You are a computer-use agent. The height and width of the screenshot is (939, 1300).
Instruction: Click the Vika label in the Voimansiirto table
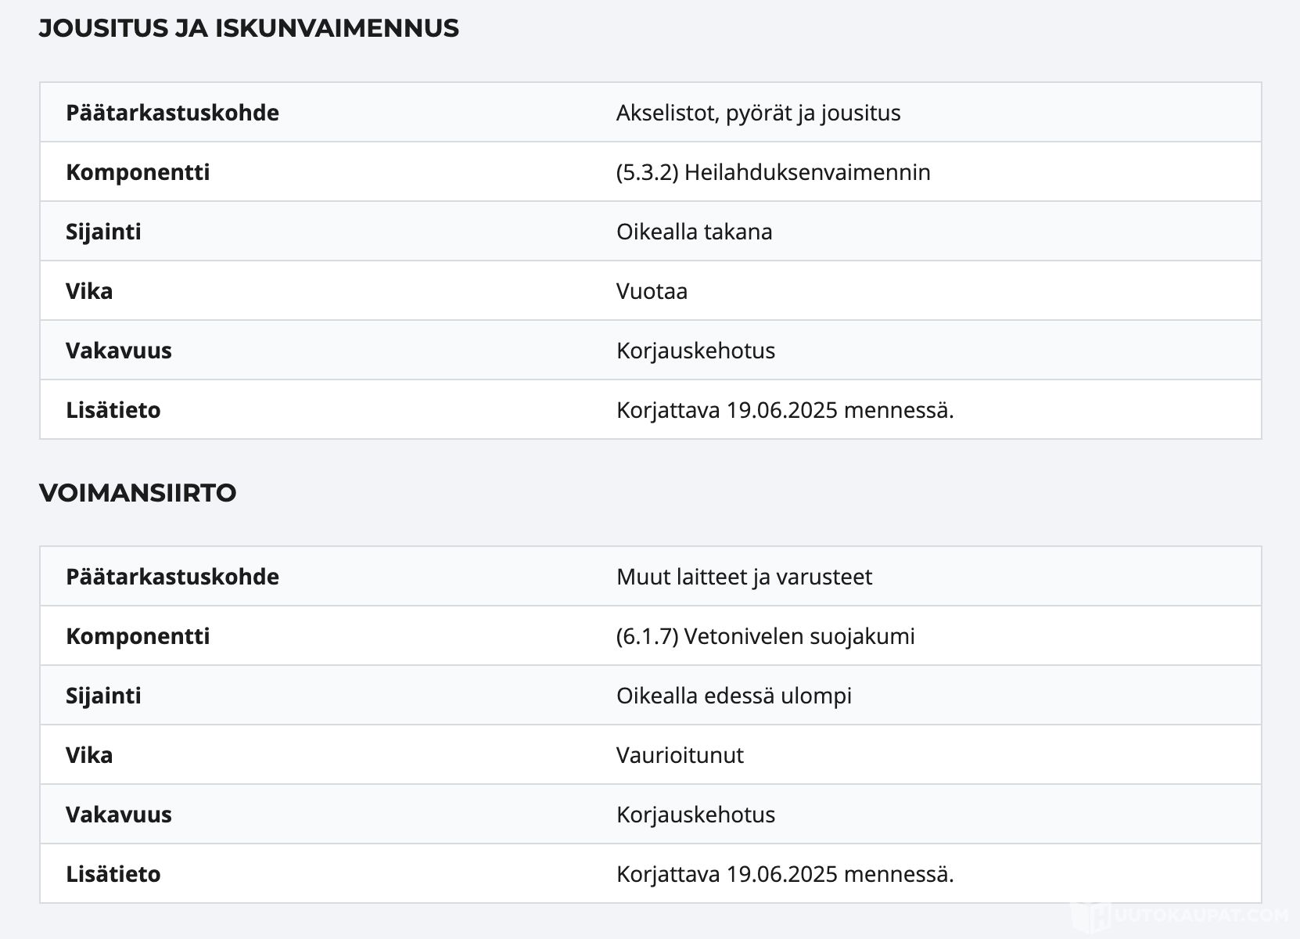click(x=89, y=755)
